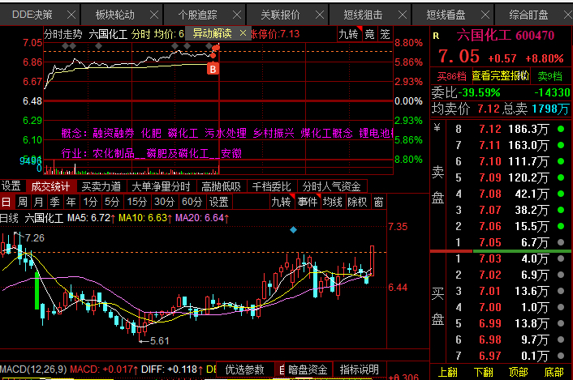The image size is (573, 380).
Task: Select the 大单净量分时 sub-tab
Action: (x=162, y=186)
